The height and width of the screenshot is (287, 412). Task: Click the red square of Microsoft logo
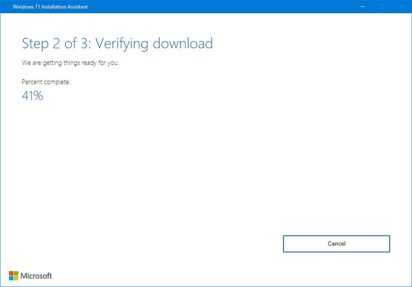pos(11,273)
